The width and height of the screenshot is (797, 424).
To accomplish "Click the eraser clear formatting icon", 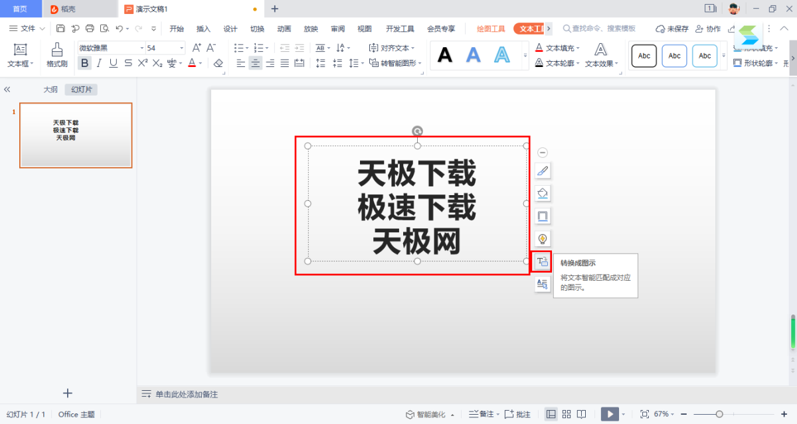I will [219, 63].
